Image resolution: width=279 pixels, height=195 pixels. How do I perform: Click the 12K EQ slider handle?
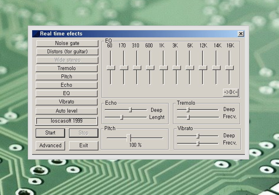203,68
